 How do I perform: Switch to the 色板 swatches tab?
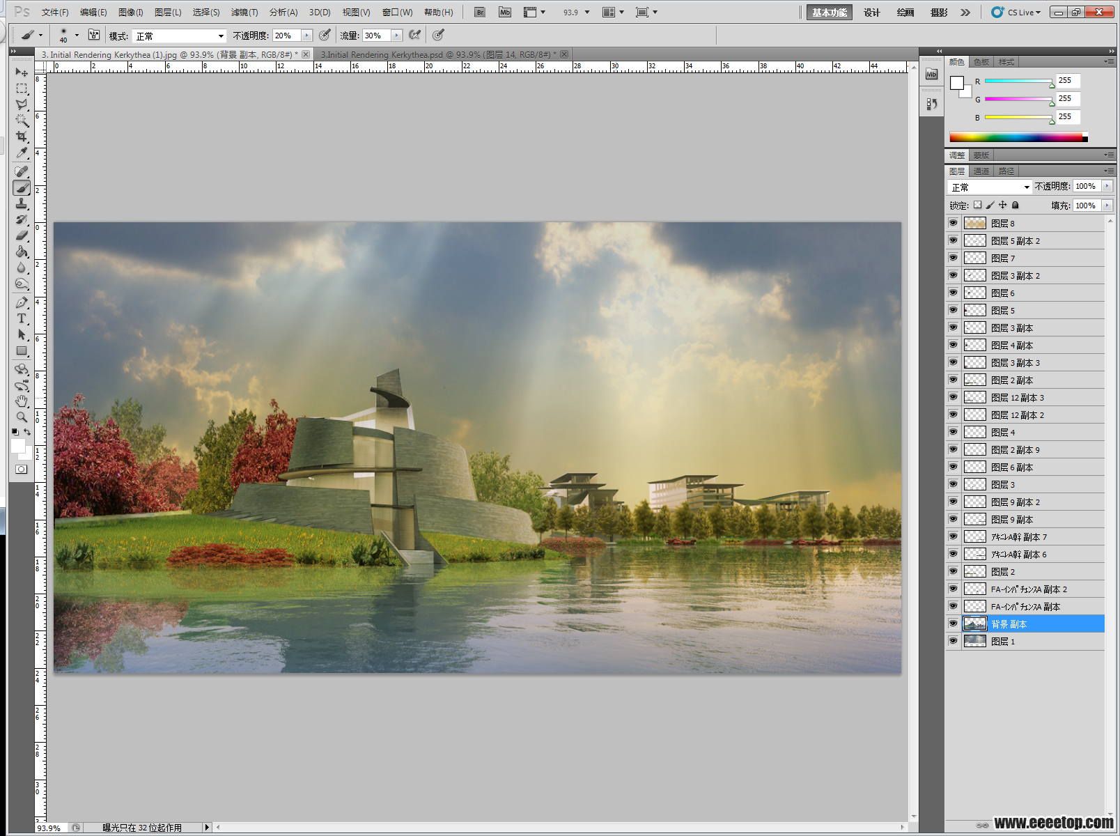coord(981,62)
